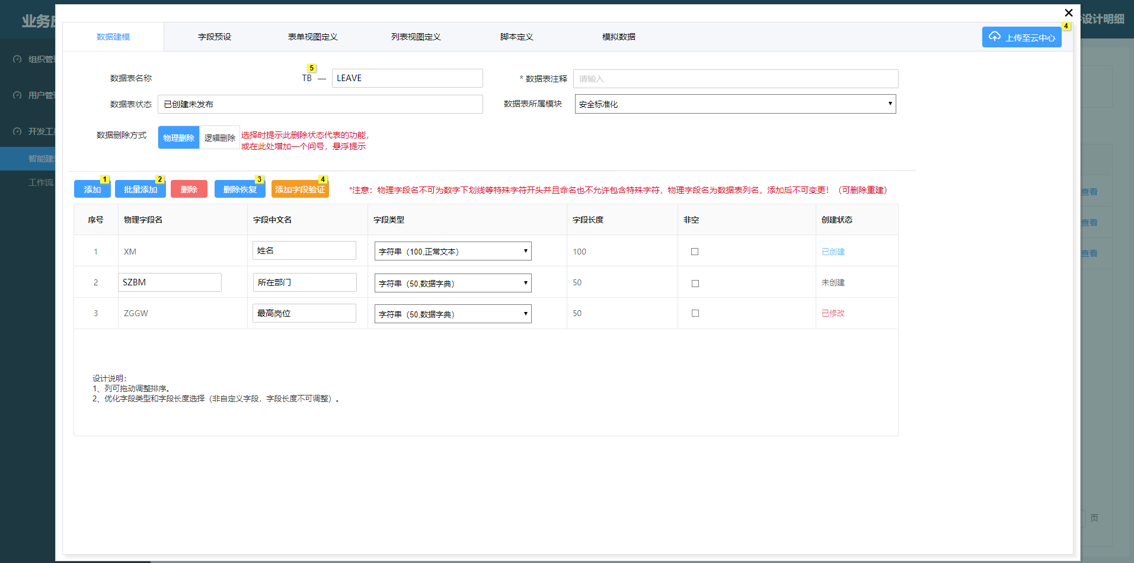Click the 删除恢复 button
1134x563 pixels.
240,189
